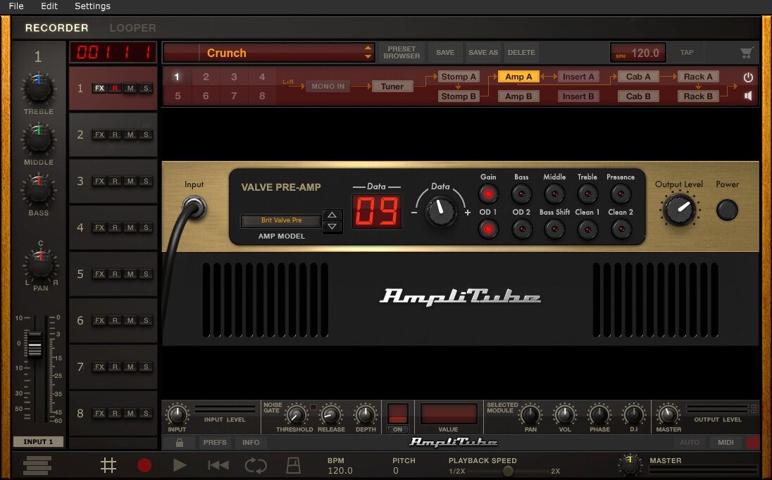Viewport: 772px width, 480px height.
Task: Solo track 8 with S button
Action: pyautogui.click(x=146, y=413)
